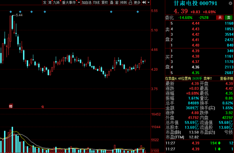This screenshot has width=234, height=153.
Task: Open the 重大事件 menu
Action: [69, 3]
